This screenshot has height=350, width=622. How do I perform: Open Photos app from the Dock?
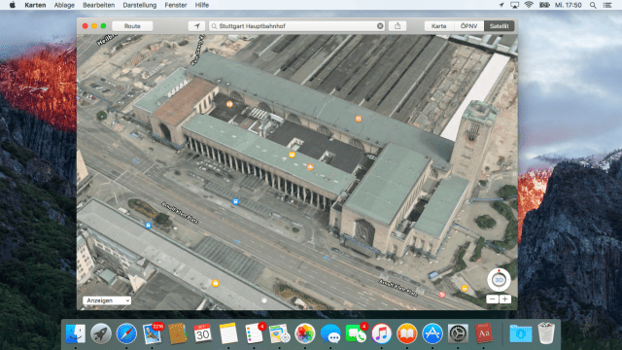[305, 333]
